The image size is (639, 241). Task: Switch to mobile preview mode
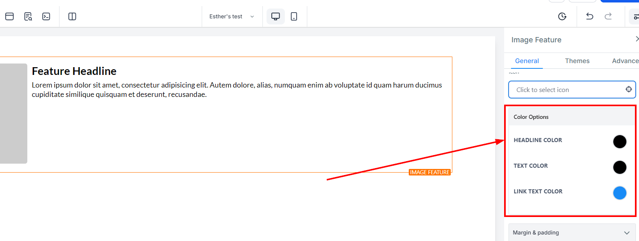pos(294,17)
